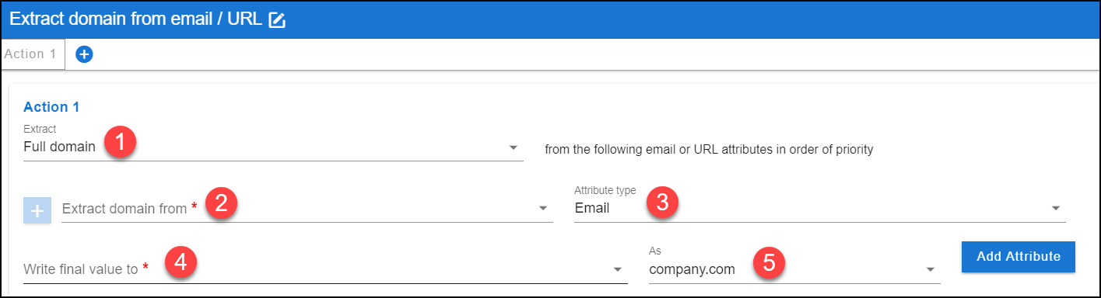1101x298 pixels.
Task: Open Attribute type dropdown arrow
Action: (x=1056, y=209)
